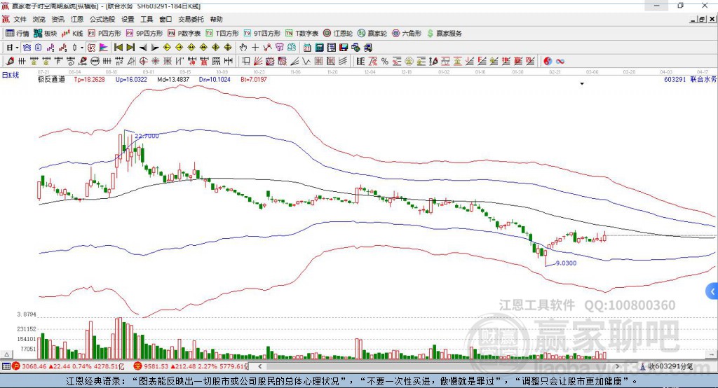
Task: Jump to last bar with skip-end arrow
Action: (x=130, y=48)
